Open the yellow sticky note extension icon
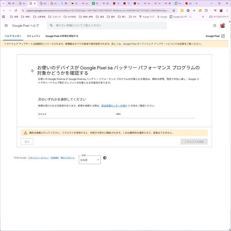The width and height of the screenshot is (231, 231). tap(200, 10)
